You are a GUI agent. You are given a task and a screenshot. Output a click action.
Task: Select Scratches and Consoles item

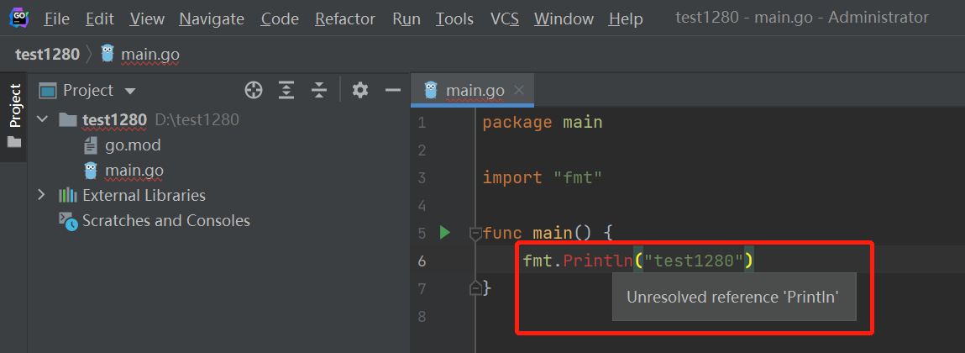(x=166, y=220)
